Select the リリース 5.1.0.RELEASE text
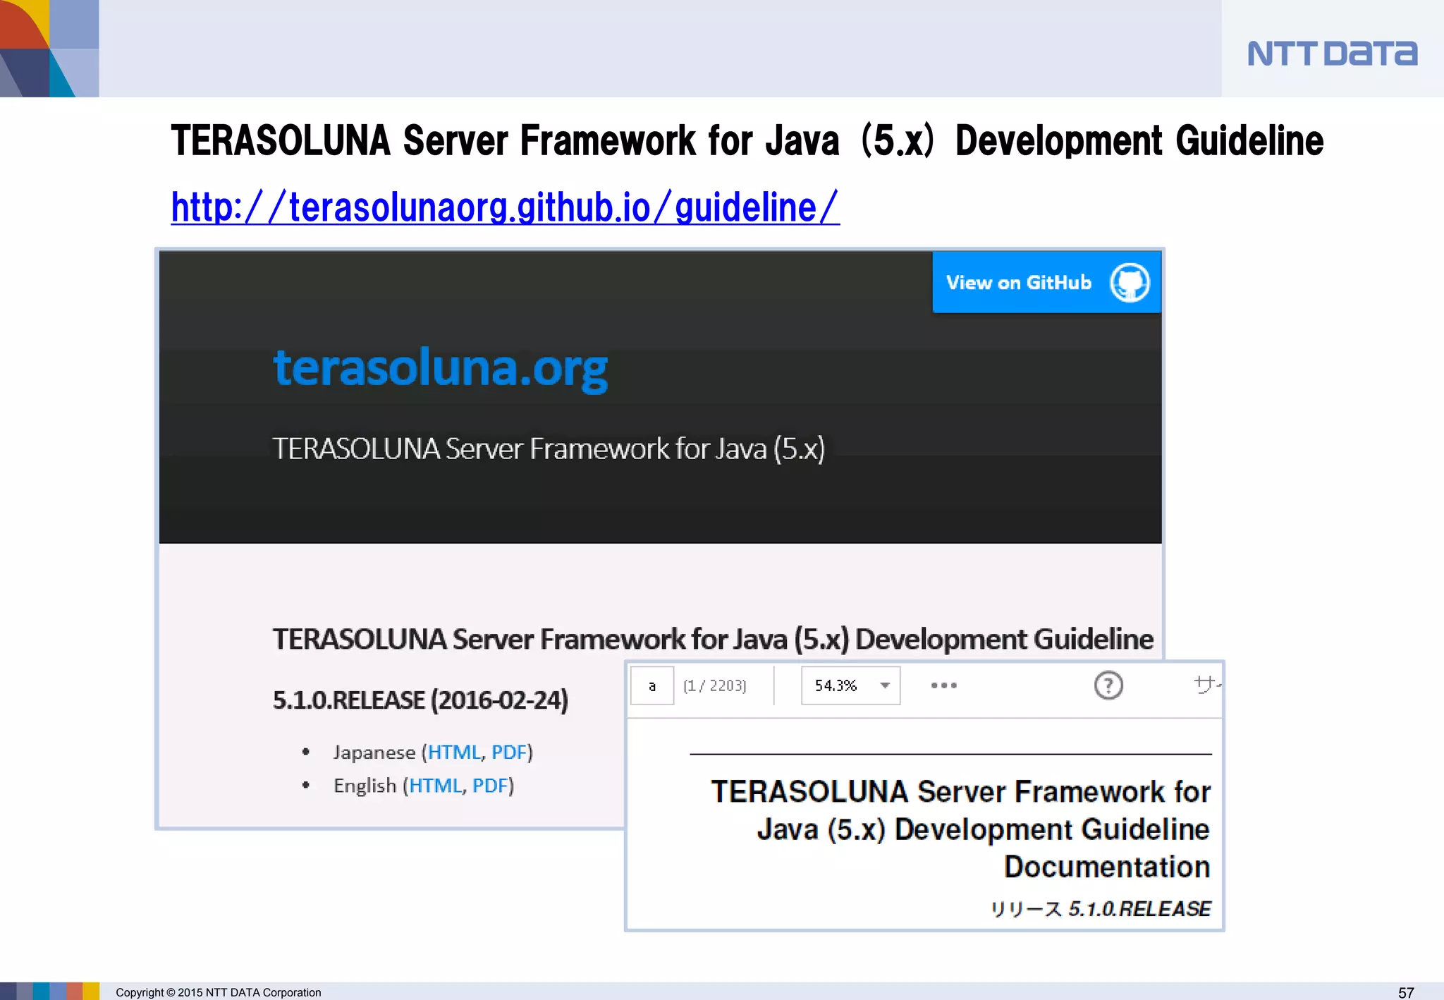1444x1000 pixels. coord(1101,908)
